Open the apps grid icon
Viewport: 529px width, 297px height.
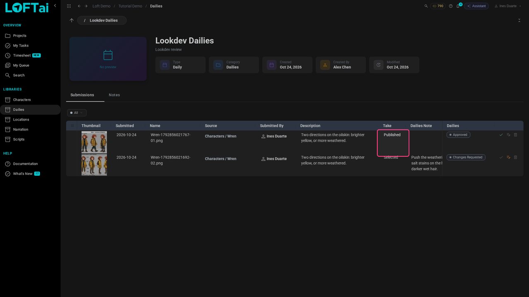coord(69,6)
